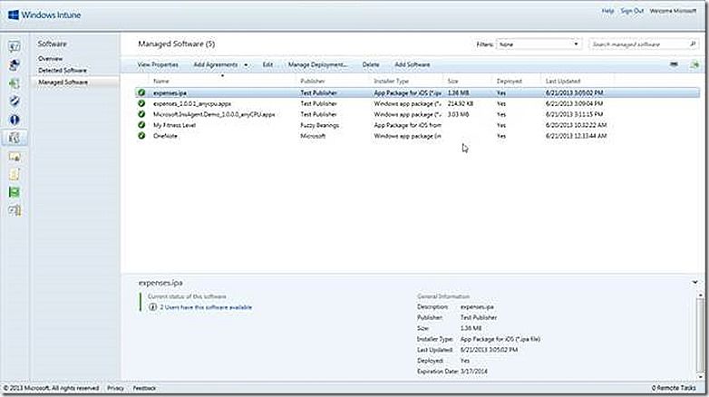
Task: Sort by the Installer Type column header
Action: point(391,81)
